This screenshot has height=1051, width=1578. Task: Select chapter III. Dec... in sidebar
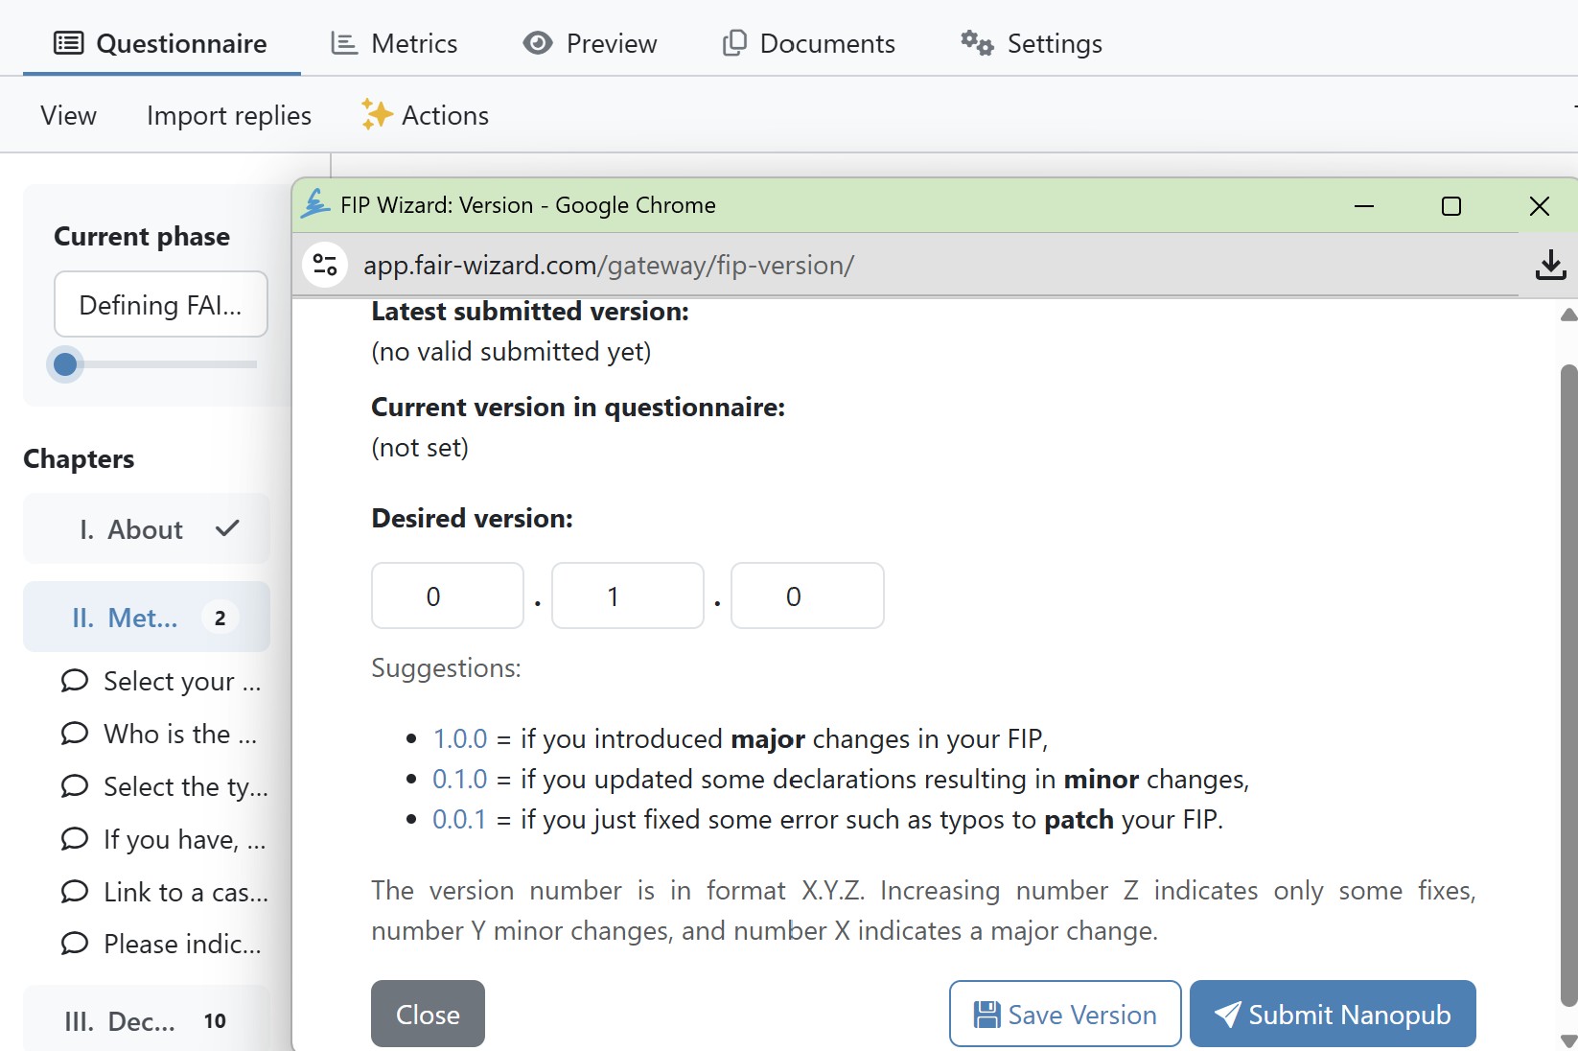point(146,1020)
